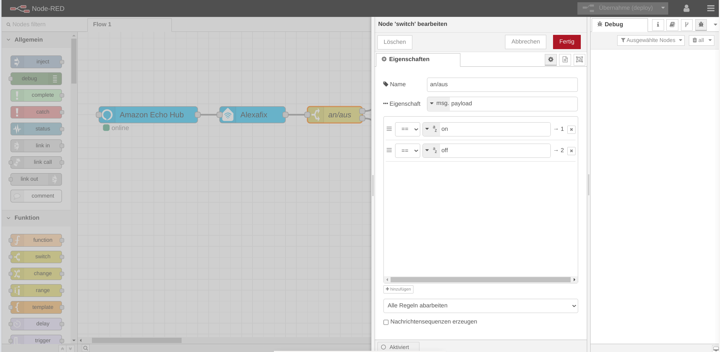This screenshot has width=720, height=352.
Task: Open the node appearance icon
Action: tap(579, 60)
